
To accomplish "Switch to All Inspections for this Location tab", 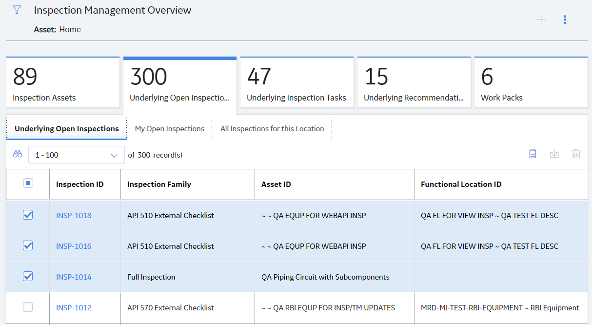I will coord(272,129).
